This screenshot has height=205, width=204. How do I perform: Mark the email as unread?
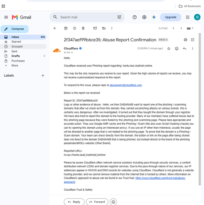(95, 28)
